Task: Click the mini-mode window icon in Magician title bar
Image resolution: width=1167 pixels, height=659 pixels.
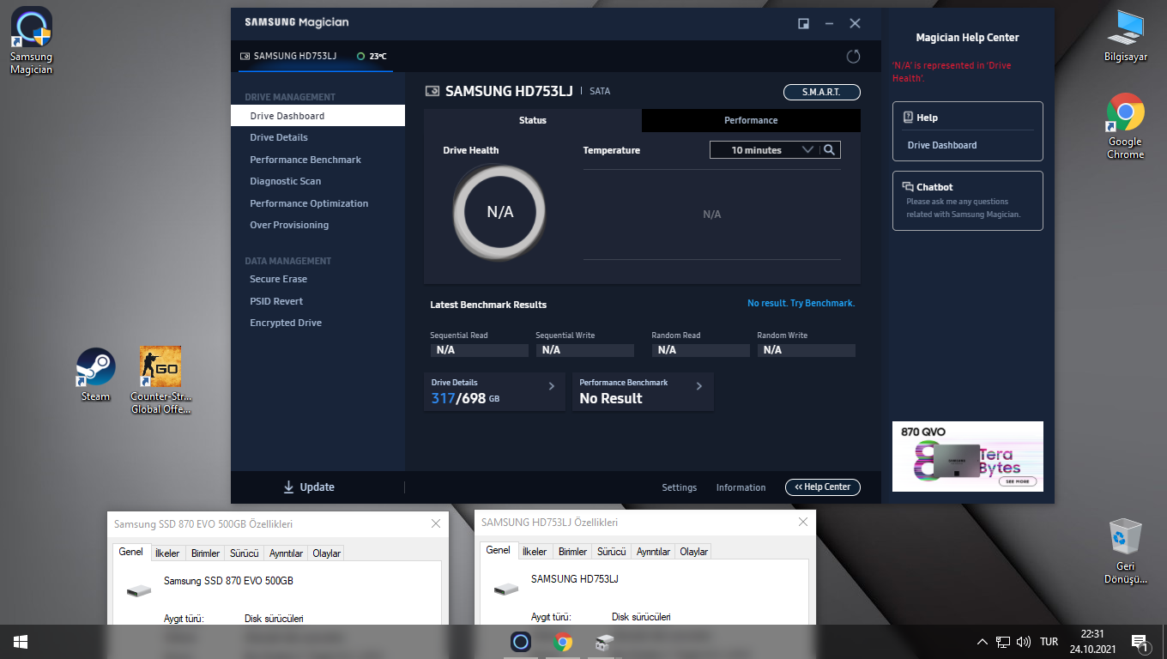Action: pos(803,23)
